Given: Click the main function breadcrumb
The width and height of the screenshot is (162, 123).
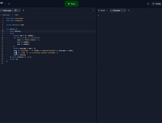Looking at the screenshot, I should 16,15.
